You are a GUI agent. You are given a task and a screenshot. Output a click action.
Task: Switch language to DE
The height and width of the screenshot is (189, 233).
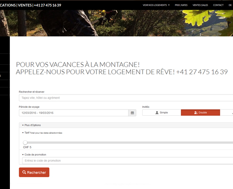tap(230, 5)
